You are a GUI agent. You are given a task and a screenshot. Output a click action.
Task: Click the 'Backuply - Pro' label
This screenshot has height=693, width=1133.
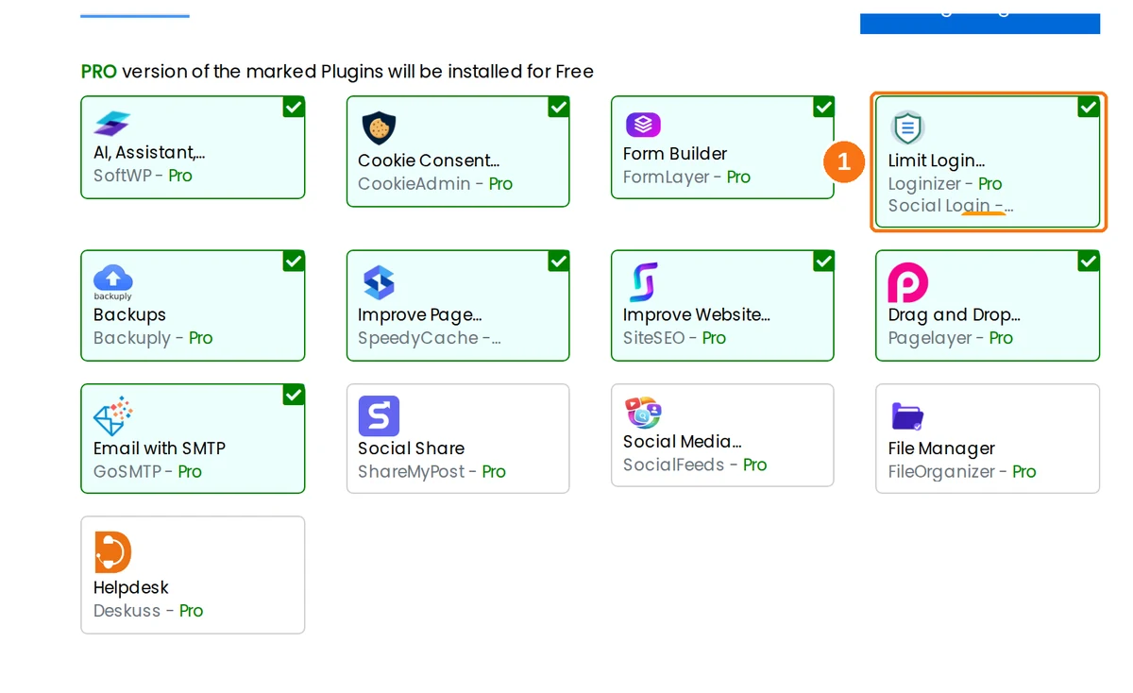click(153, 338)
